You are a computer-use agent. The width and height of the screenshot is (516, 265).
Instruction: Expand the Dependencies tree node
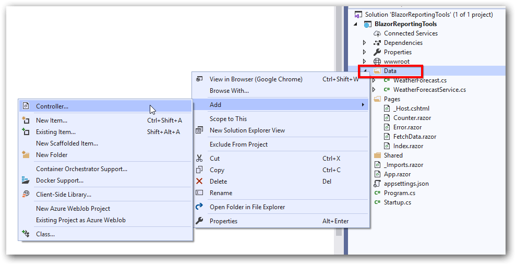(x=365, y=43)
